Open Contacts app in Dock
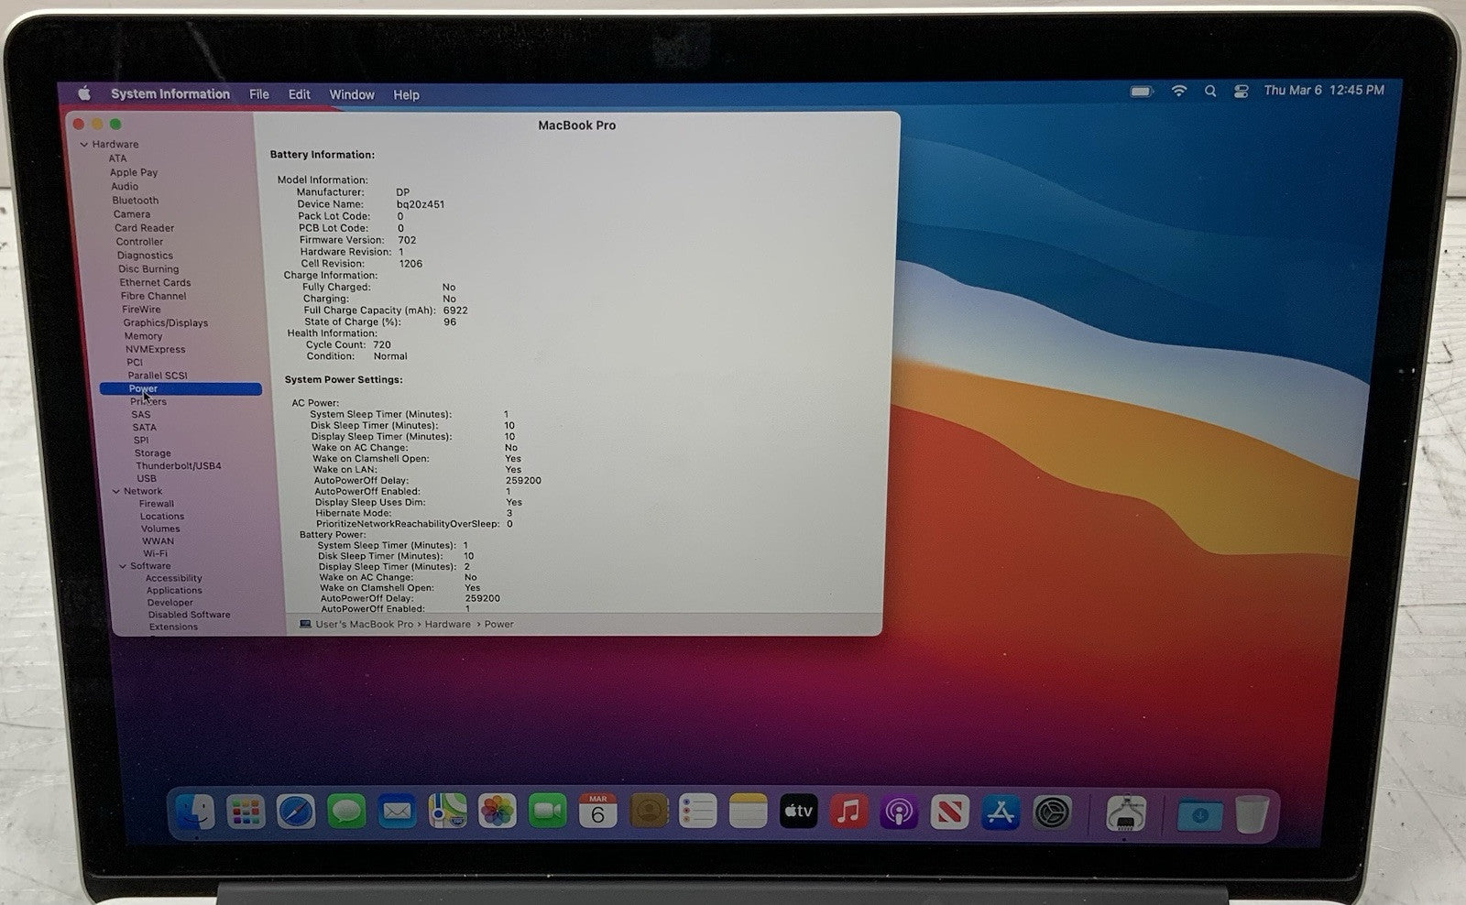Image resolution: width=1466 pixels, height=905 pixels. pos(648,812)
